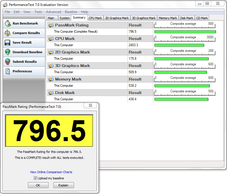The height and width of the screenshot is (194, 227).
Task: Select the 3D Graphics result value 509.9
Action: [133, 72]
